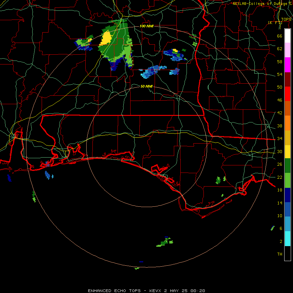Select the black TH legend swatch
Image resolution: width=293 pixels, height=293 pixels.
(x=287, y=253)
